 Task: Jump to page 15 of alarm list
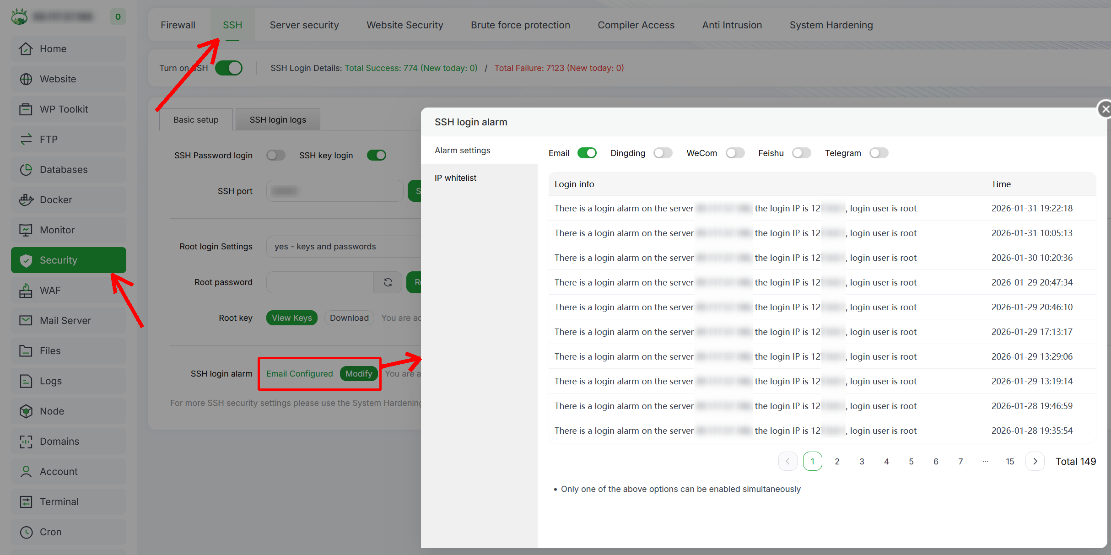point(1010,461)
